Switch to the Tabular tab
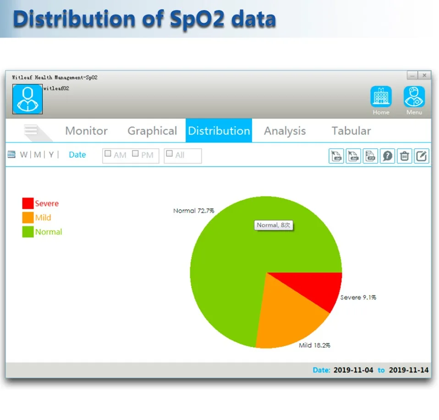This screenshot has width=439, height=420. pyautogui.click(x=351, y=131)
